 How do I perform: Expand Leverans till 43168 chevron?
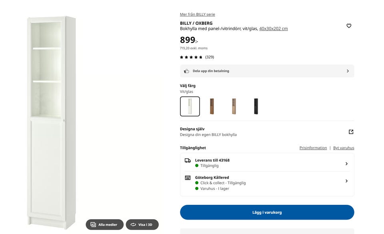point(346,164)
